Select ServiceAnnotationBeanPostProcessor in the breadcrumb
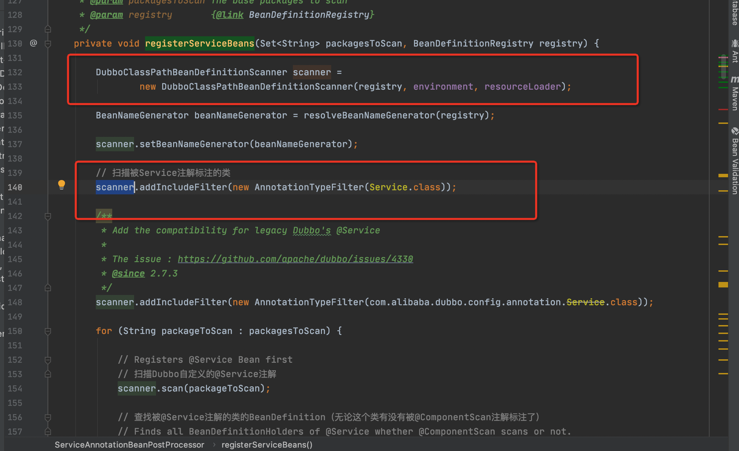 click(129, 444)
